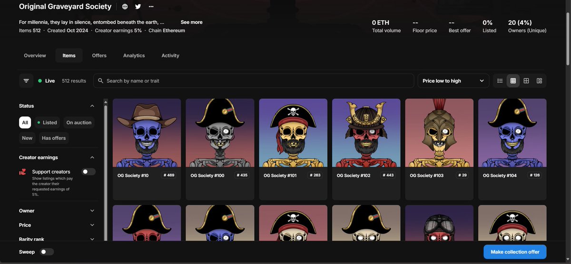This screenshot has height=264, width=571.
Task: Toggle the Support creators switch
Action: pyautogui.click(x=89, y=172)
